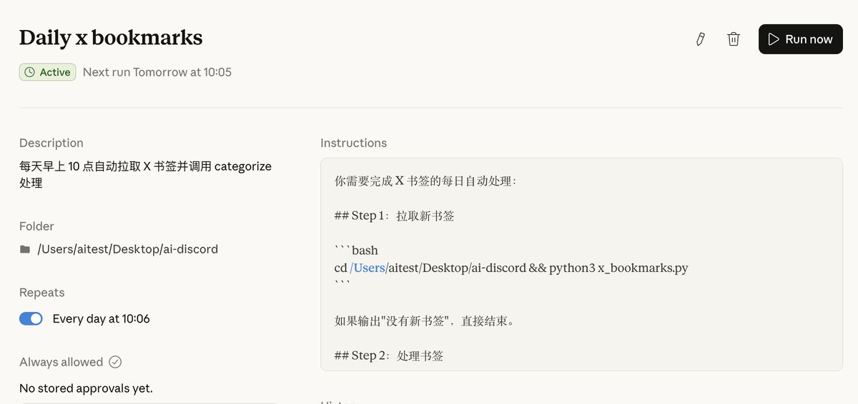Click the ```bash line in instructions
This screenshot has height=404, width=858.
point(356,251)
